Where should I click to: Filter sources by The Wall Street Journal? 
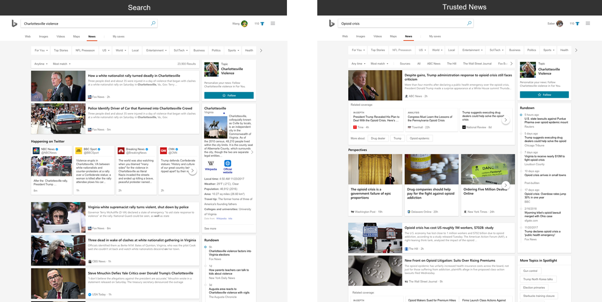[477, 64]
